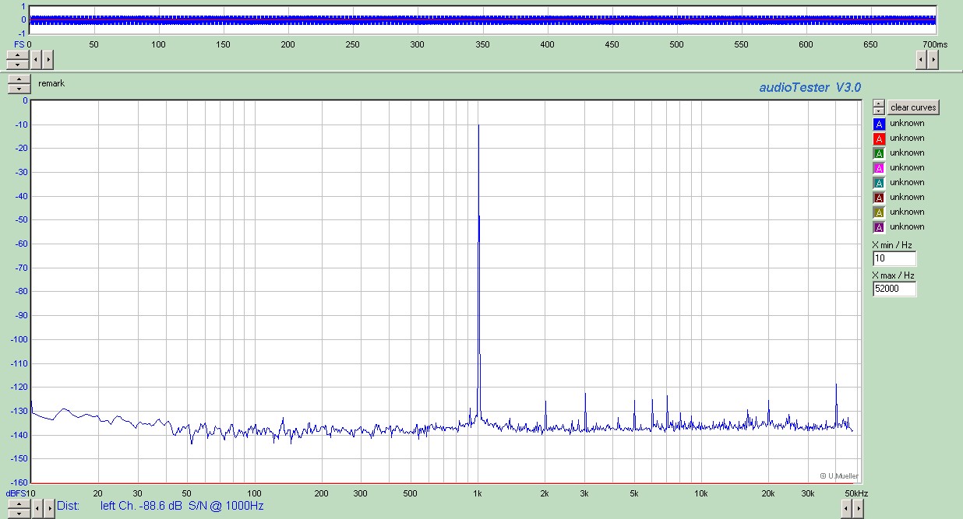Select the magenta curve A icon
Screen dimensions: 963x519
pyautogui.click(x=879, y=168)
